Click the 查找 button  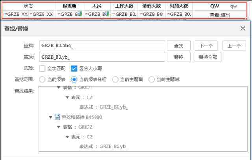click(178, 46)
